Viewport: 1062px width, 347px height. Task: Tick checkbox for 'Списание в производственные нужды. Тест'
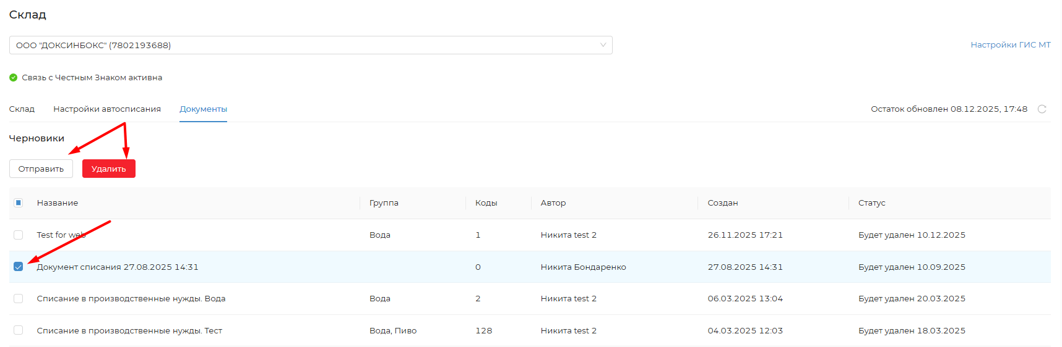coord(19,330)
